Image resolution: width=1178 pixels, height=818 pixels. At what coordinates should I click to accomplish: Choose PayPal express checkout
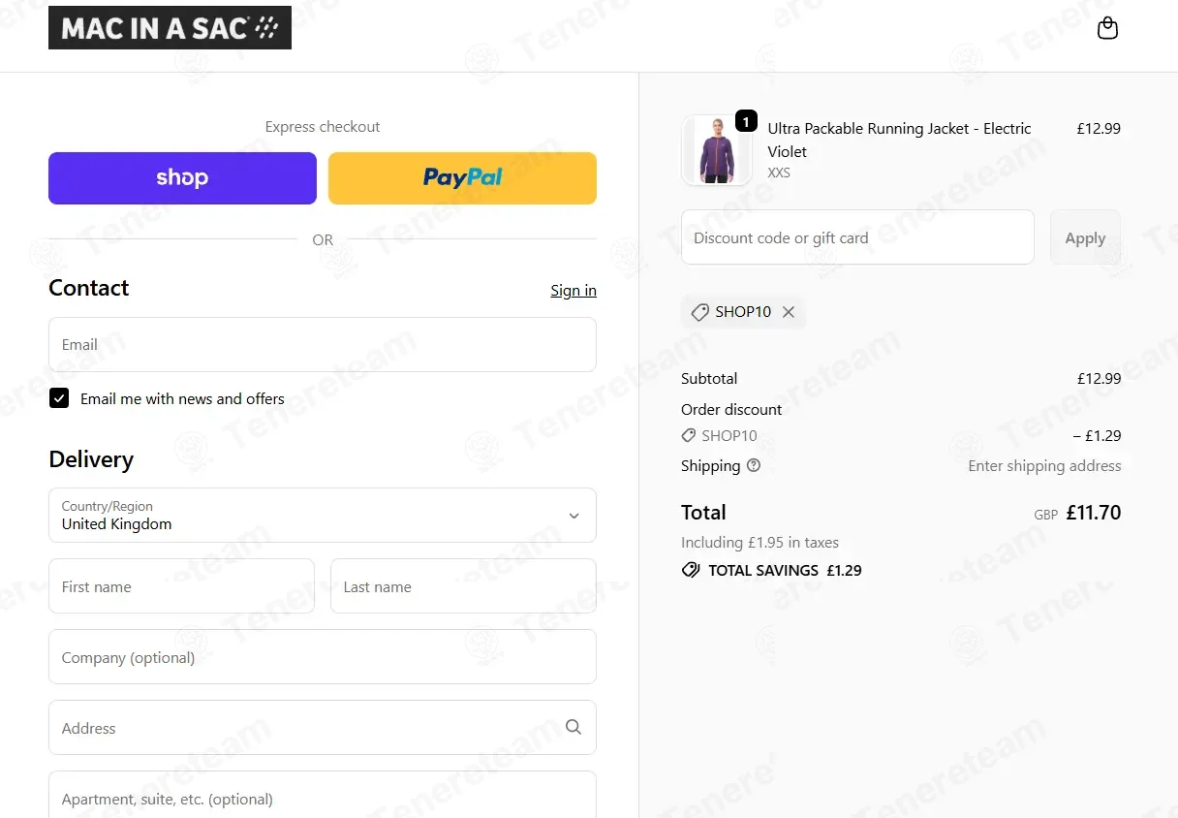click(x=462, y=178)
